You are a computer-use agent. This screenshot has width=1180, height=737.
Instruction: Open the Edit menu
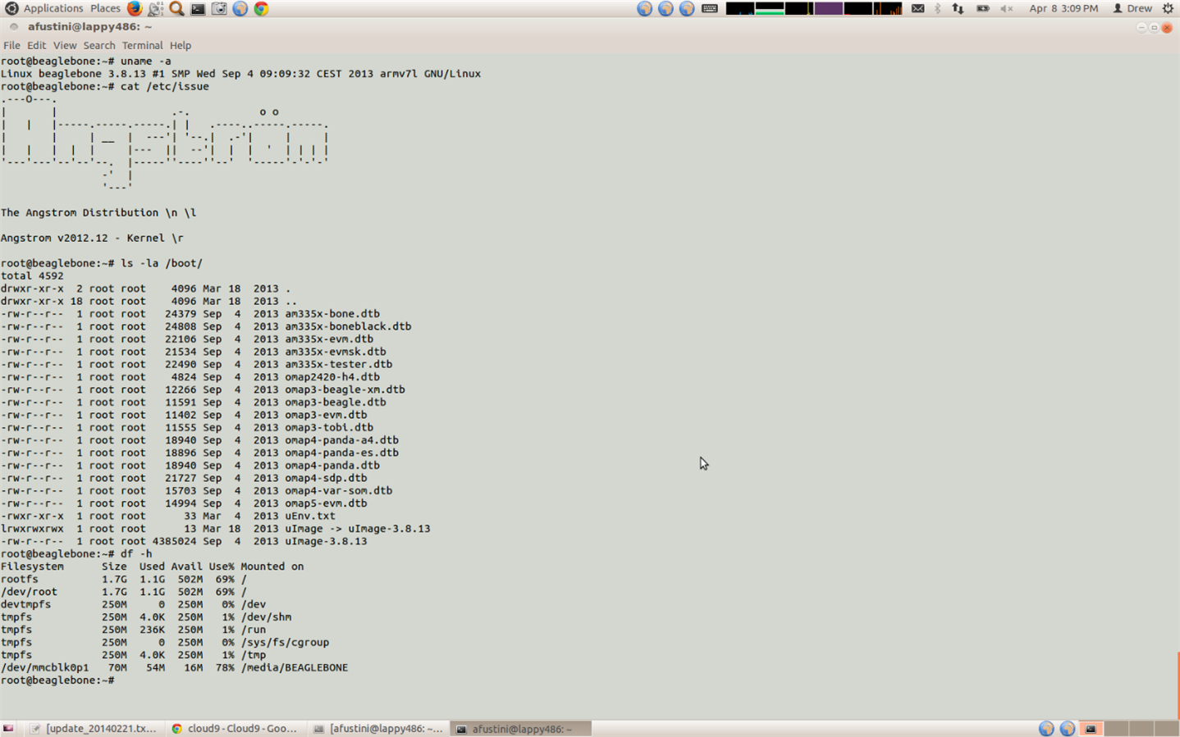tap(36, 45)
